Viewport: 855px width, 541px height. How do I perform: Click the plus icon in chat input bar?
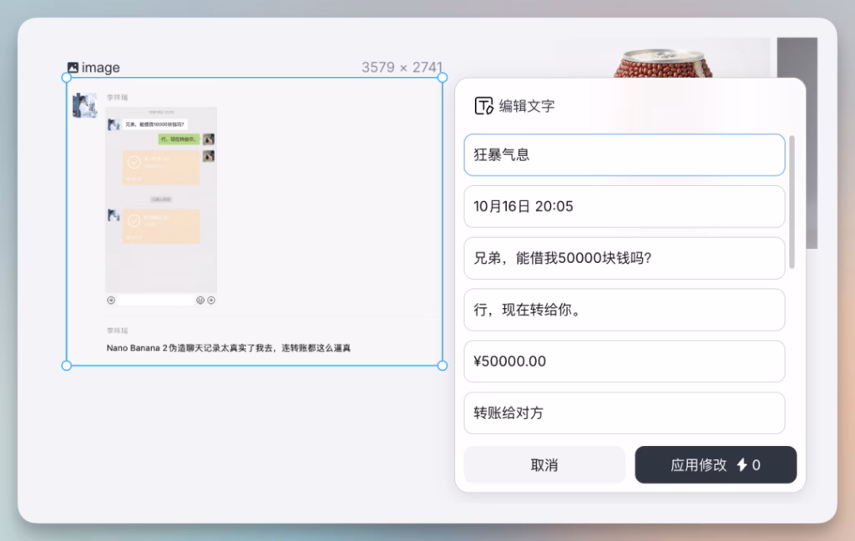[x=211, y=300]
